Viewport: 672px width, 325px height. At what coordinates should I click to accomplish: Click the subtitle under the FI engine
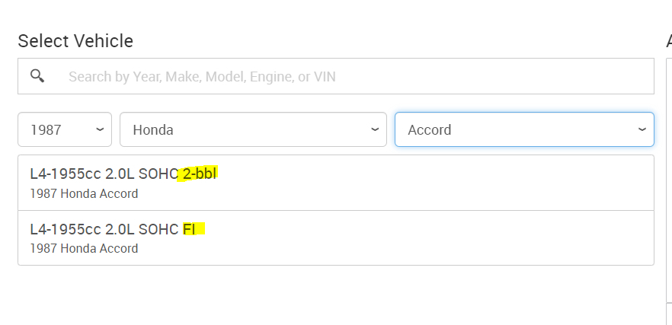(x=84, y=248)
